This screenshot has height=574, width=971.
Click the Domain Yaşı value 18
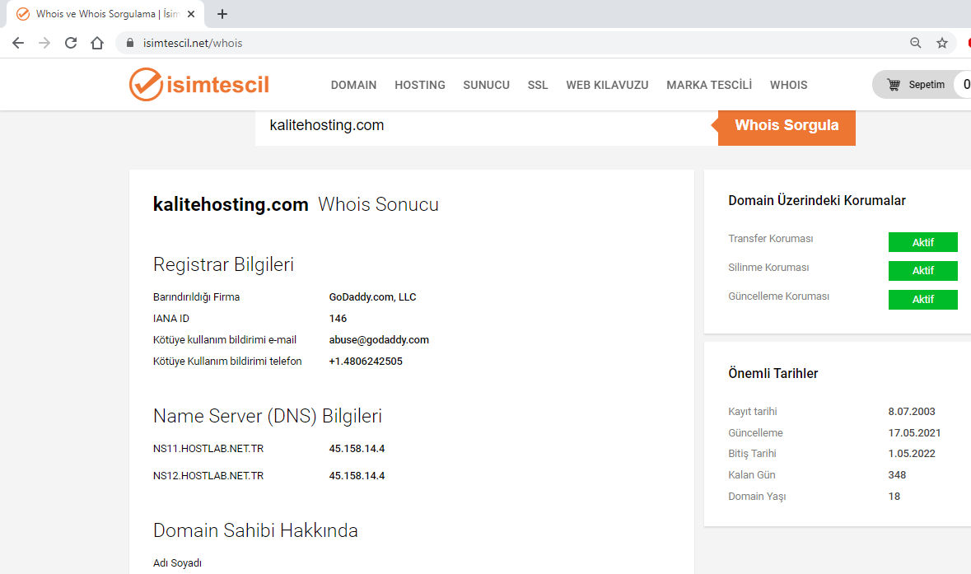(x=894, y=496)
